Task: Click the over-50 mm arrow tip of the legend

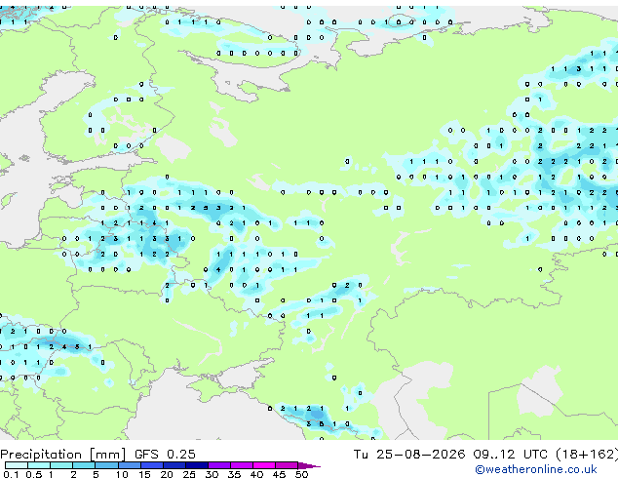Action: point(309,465)
